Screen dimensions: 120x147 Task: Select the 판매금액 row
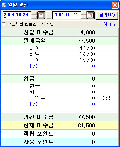[x=60, y=41]
